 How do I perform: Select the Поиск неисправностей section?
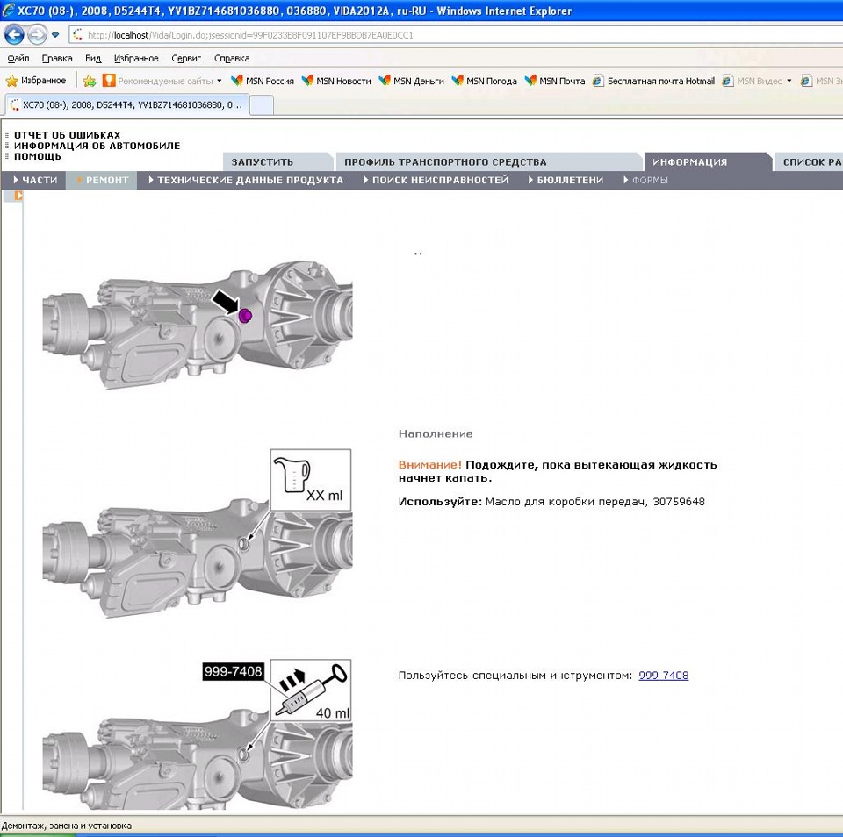pyautogui.click(x=436, y=181)
